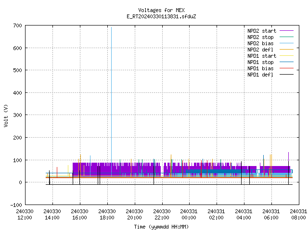Click the NPD2 defl orange legend line
308x231 pixels.
[x=286, y=50]
